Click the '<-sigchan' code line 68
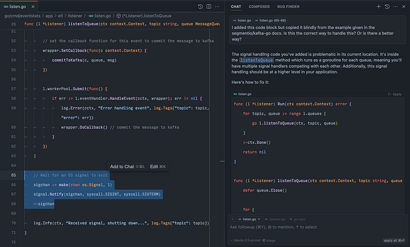 point(43,204)
